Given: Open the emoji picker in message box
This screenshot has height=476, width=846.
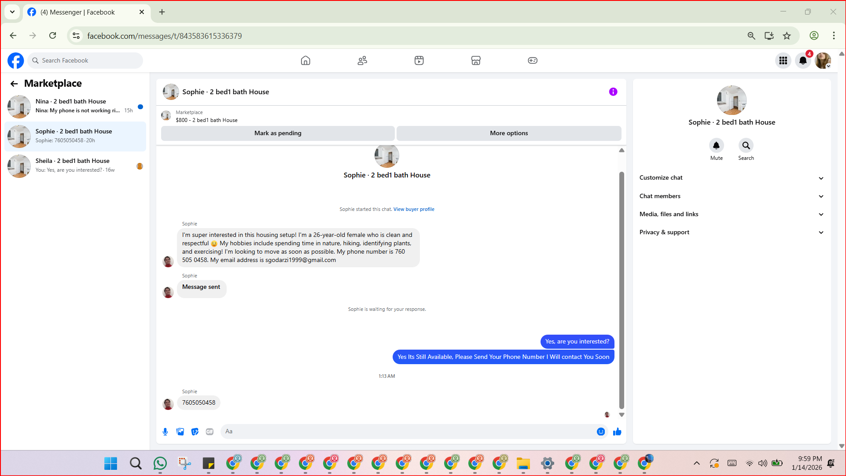Looking at the screenshot, I should [x=601, y=432].
